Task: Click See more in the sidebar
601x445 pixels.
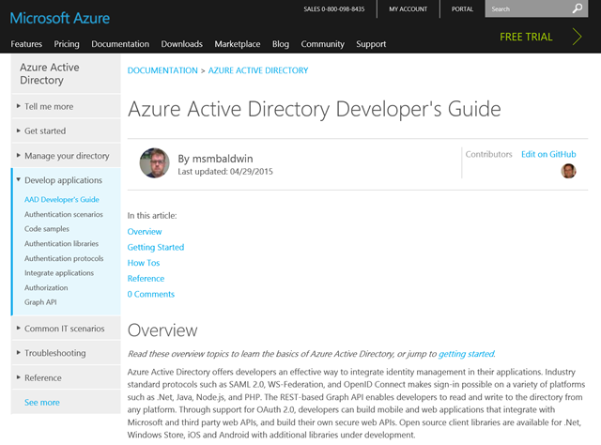Action: (x=42, y=403)
